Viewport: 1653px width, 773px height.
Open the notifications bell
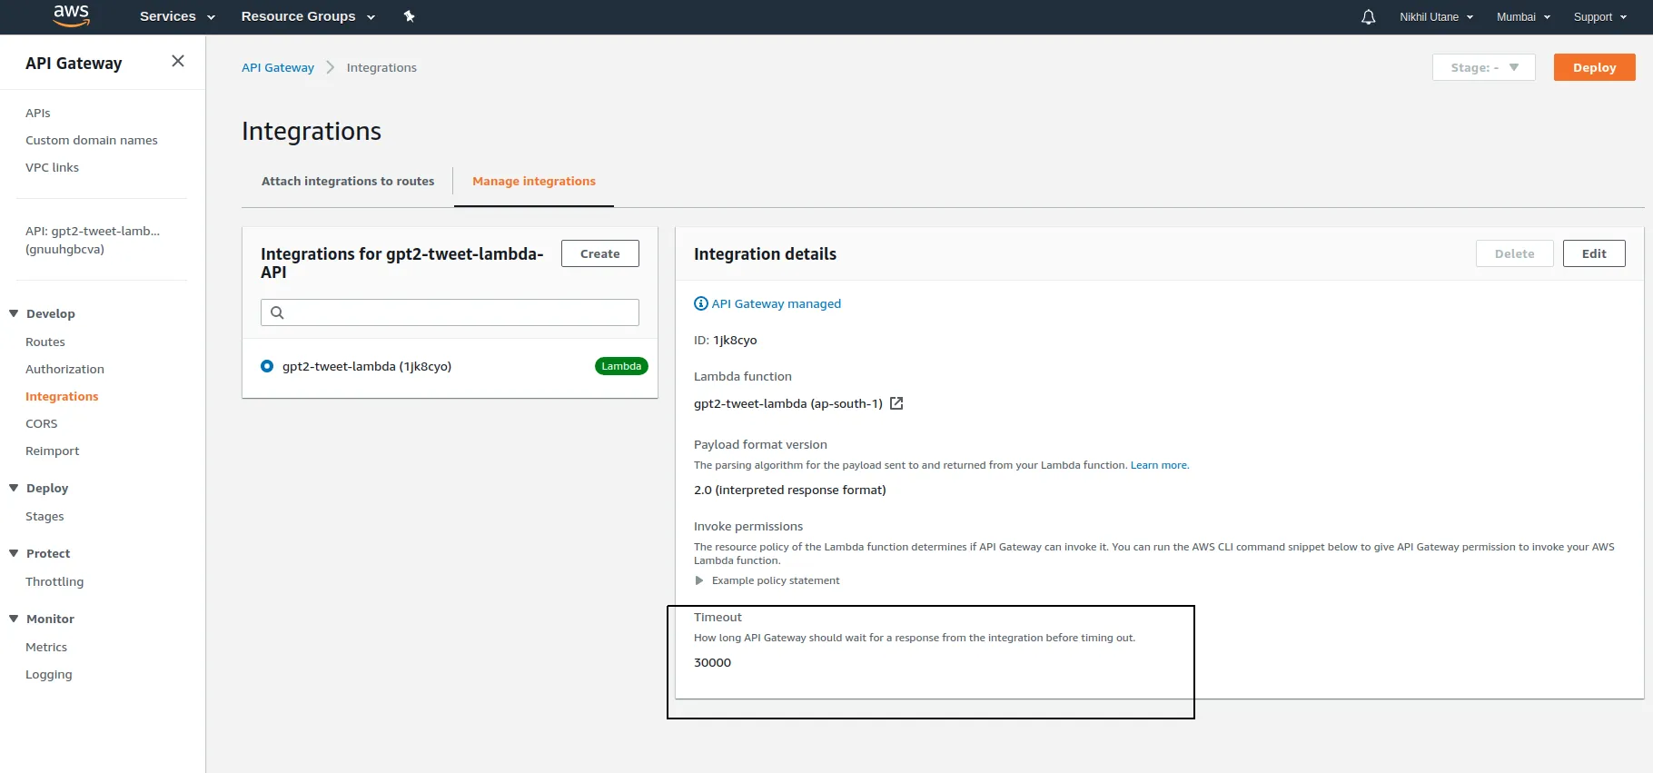pos(1368,16)
